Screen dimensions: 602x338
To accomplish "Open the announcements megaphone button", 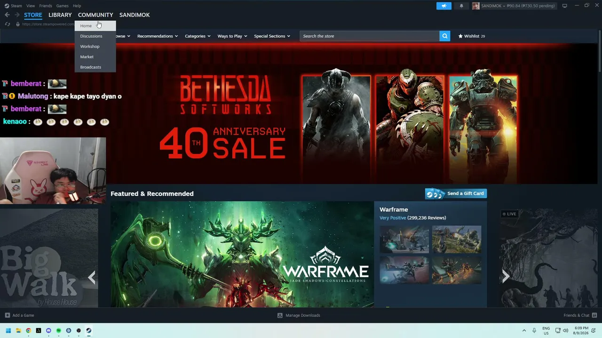I will pyautogui.click(x=444, y=6).
